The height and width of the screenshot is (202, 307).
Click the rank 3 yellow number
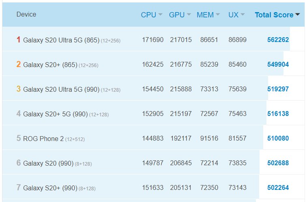tap(19, 89)
